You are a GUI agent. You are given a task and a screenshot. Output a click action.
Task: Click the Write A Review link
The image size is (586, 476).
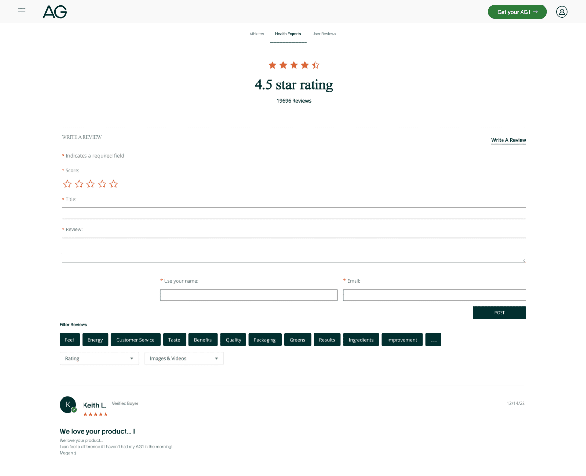(508, 140)
